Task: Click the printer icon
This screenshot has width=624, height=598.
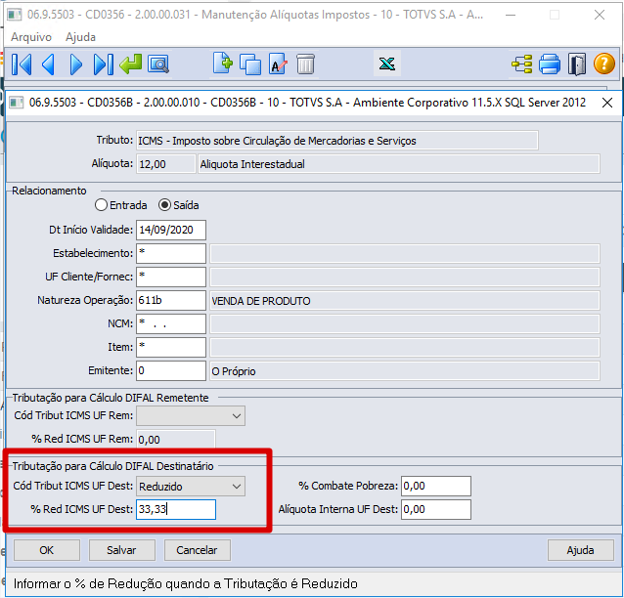Action: [550, 64]
